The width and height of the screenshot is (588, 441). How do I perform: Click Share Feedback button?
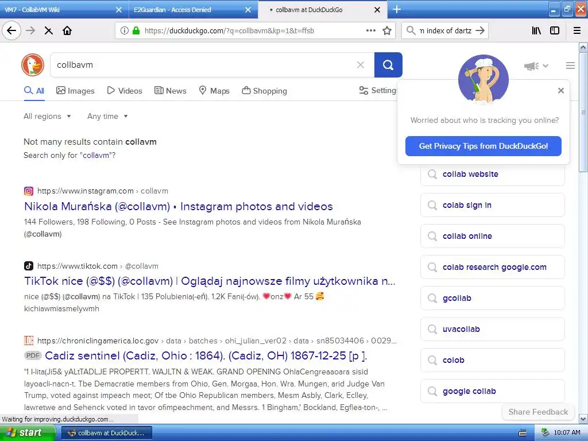click(538, 412)
